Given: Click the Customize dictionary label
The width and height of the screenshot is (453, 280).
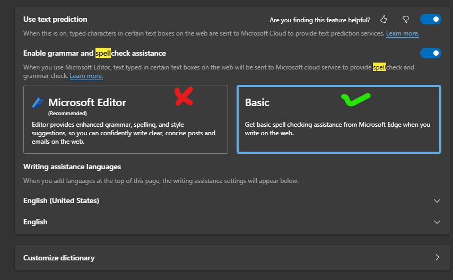Looking at the screenshot, I should (59, 258).
